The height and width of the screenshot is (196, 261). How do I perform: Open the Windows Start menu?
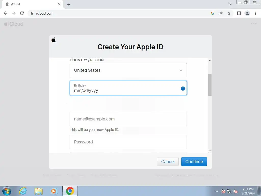click(7, 191)
